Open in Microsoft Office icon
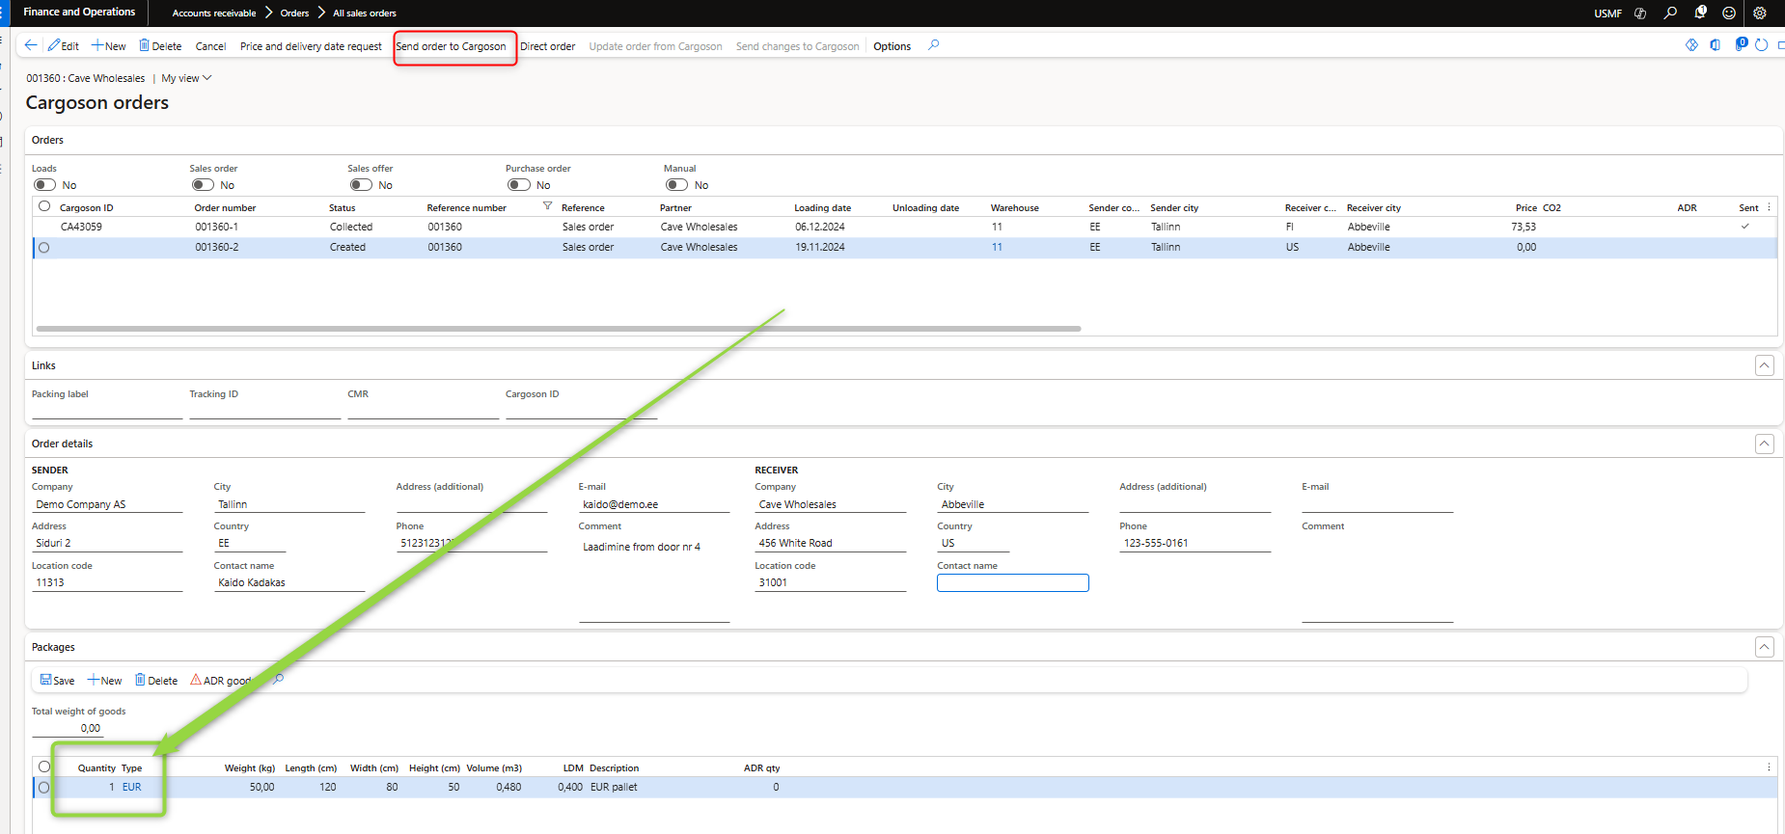Image resolution: width=1785 pixels, height=834 pixels. [x=1715, y=45]
